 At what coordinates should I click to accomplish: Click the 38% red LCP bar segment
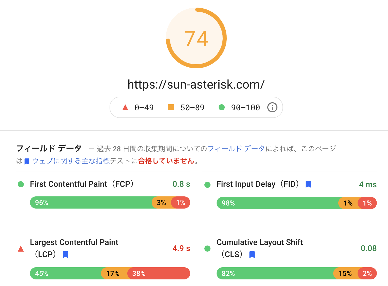point(158,273)
